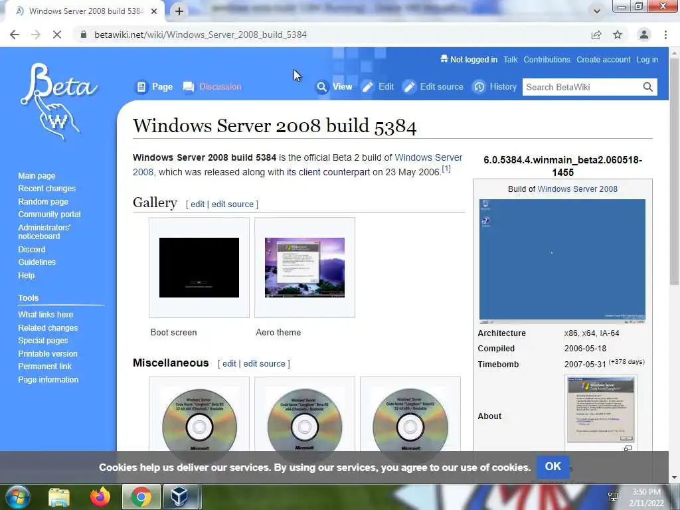Open Community portal link
The height and width of the screenshot is (510, 680).
tap(49, 214)
